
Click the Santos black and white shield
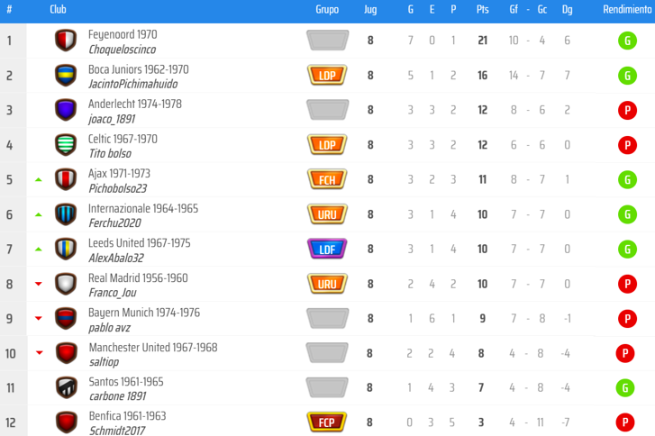[67, 388]
